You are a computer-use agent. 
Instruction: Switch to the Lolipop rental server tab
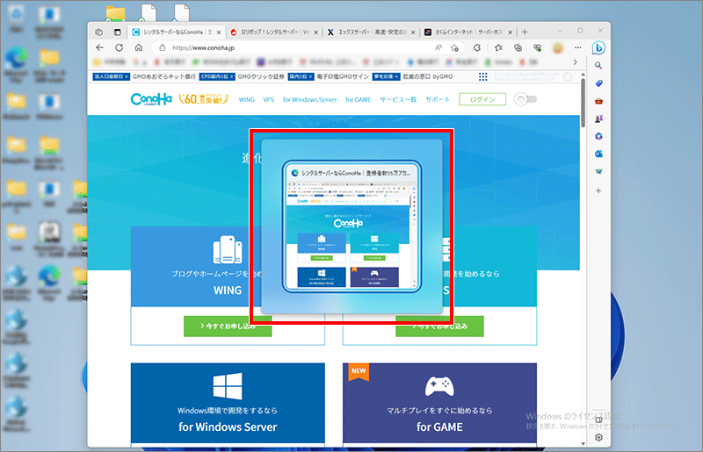pos(271,32)
